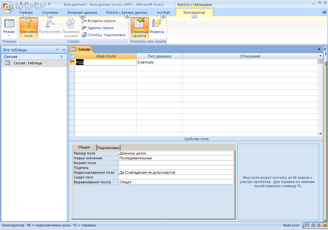Image resolution: width=328 pixels, height=230 pixels.
Task: Click the Свойства поля section heading
Action: [x=196, y=139]
